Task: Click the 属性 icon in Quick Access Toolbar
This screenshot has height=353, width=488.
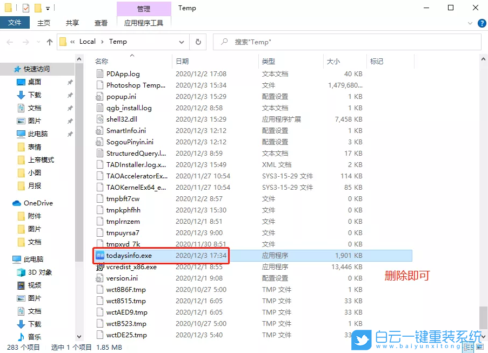Action: pos(25,8)
